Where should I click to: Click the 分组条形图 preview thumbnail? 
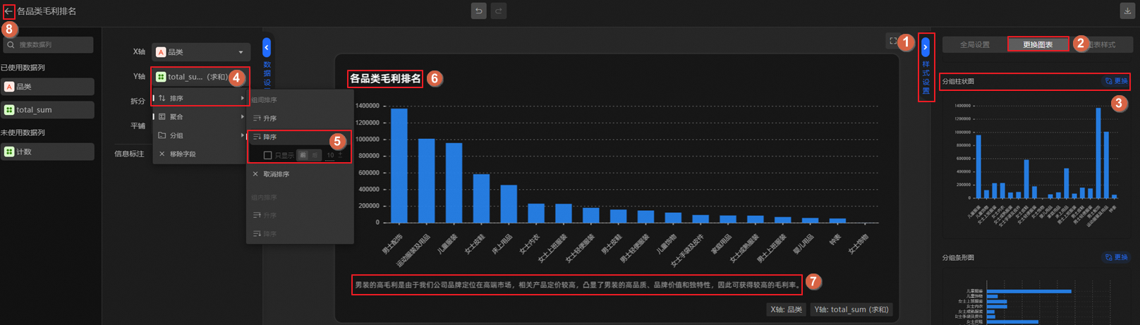[1036, 296]
